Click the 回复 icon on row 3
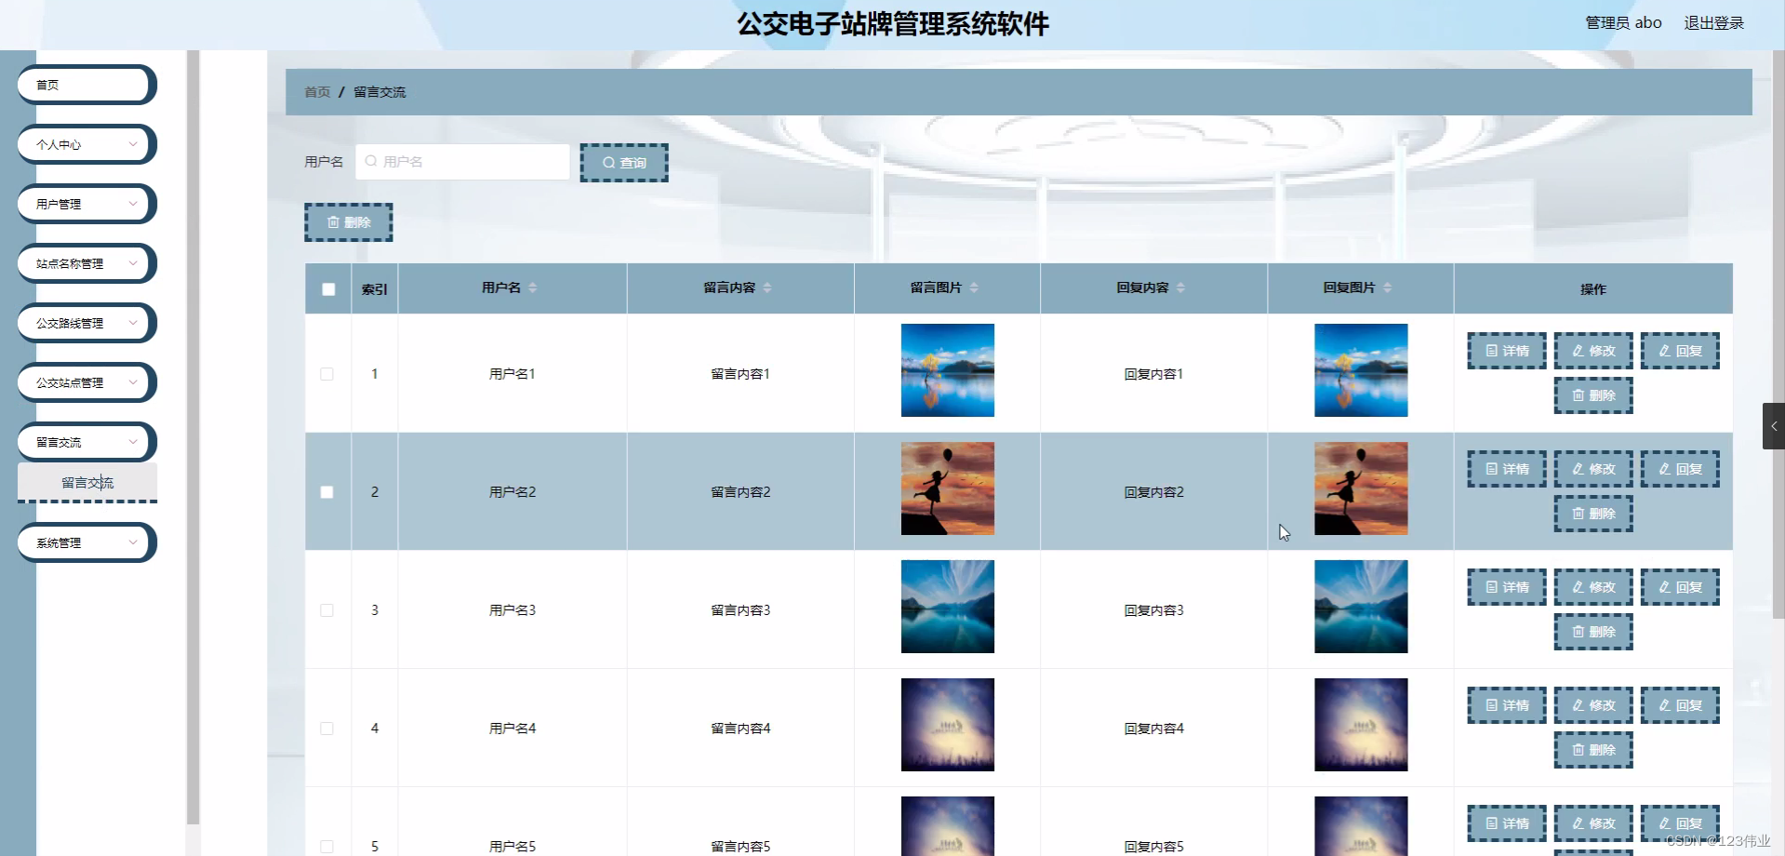1785x856 pixels. pos(1664,587)
